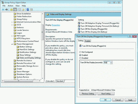Viewport: 138px width, 104px height.
Task: Select the Sleep Settings folder icon
Action: (x=18, y=55)
